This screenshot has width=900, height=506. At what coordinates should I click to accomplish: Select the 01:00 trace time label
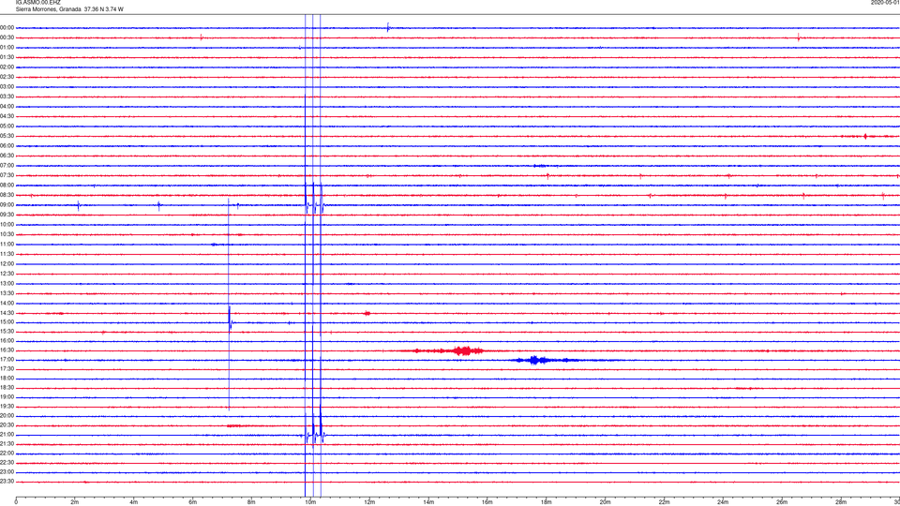(7, 48)
